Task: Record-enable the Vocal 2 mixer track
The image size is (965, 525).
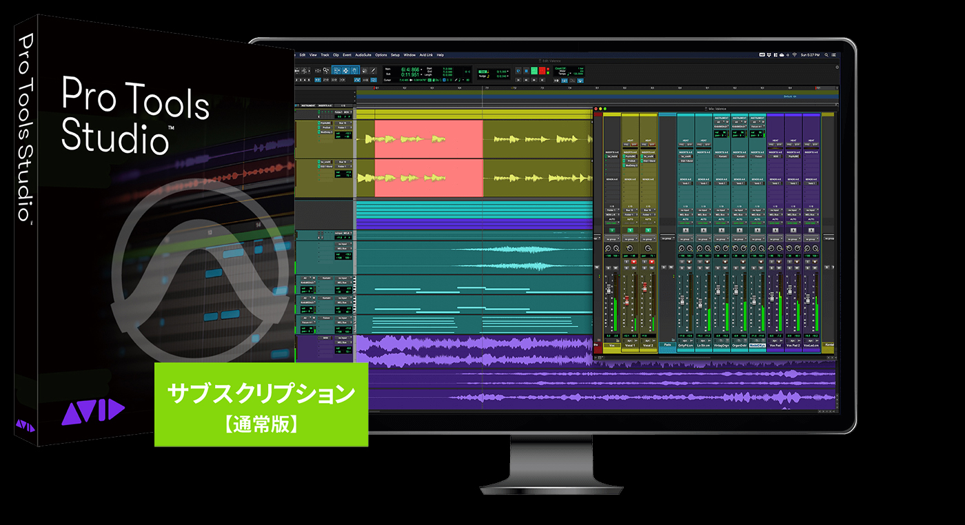Action: [x=652, y=262]
